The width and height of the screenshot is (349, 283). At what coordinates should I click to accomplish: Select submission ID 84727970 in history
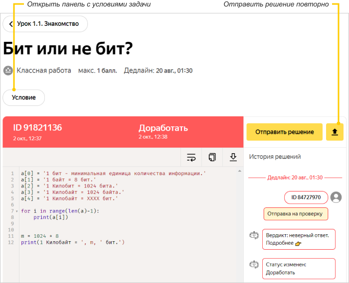click(306, 198)
